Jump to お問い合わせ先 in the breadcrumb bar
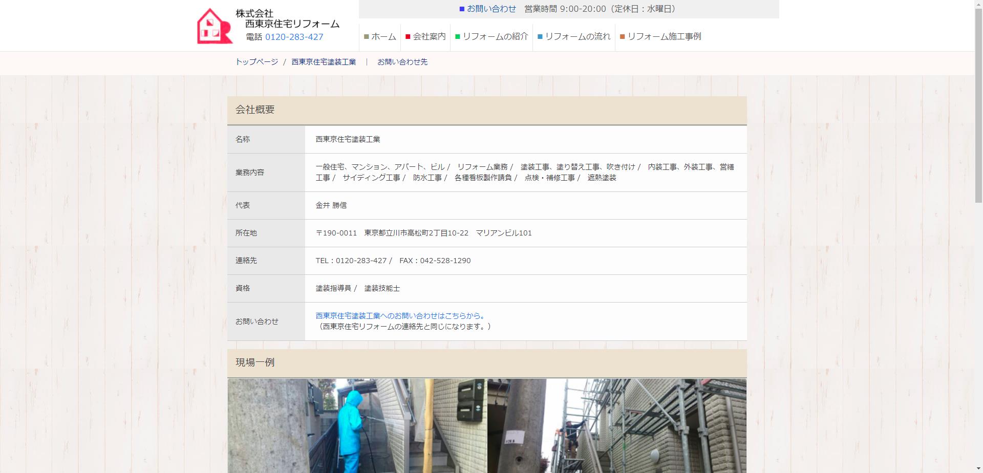Image resolution: width=983 pixels, height=473 pixels. click(402, 62)
